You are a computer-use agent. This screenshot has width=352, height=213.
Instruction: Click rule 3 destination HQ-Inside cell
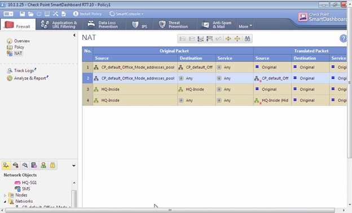(196, 89)
